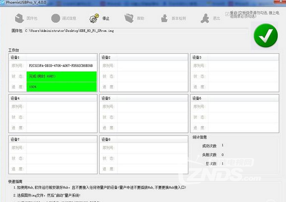The height and width of the screenshot is (202, 286).
Task: Click the green 100% progress bar of device 1
Action: click(x=61, y=87)
